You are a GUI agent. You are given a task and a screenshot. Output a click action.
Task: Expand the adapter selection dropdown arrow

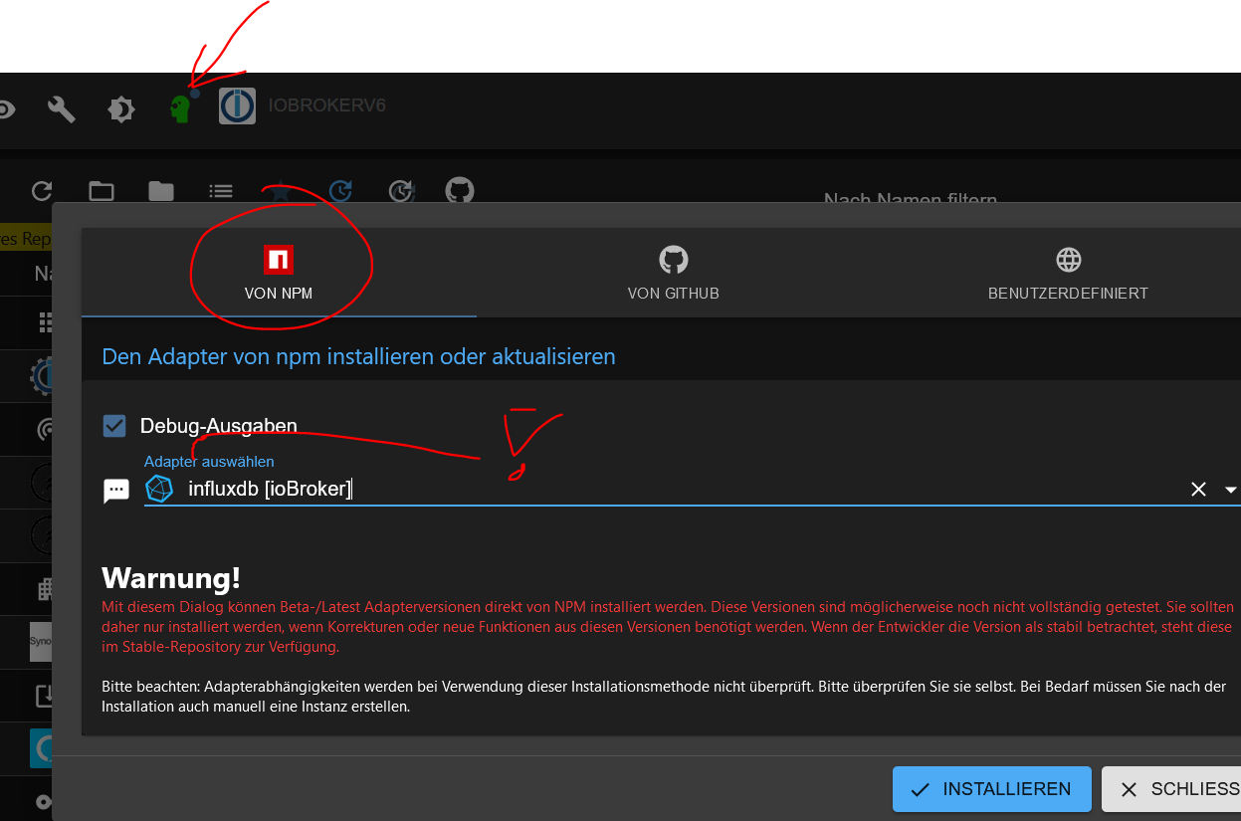pos(1231,490)
